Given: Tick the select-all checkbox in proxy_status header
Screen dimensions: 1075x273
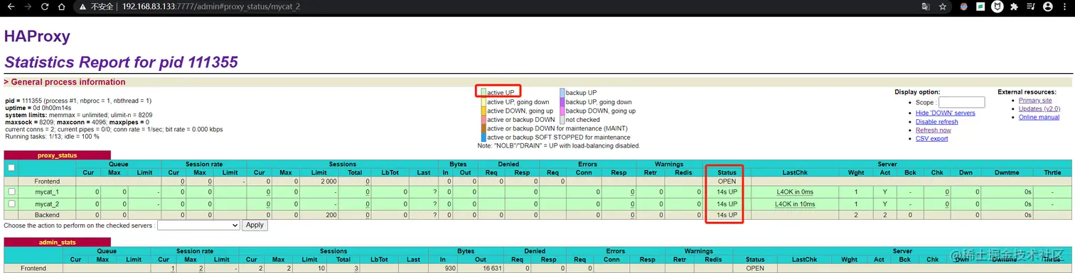Looking at the screenshot, I should coord(11,168).
